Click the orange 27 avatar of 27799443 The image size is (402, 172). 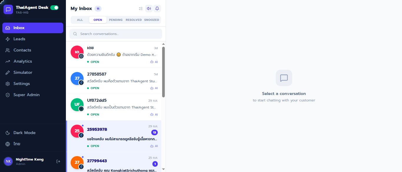(77, 162)
